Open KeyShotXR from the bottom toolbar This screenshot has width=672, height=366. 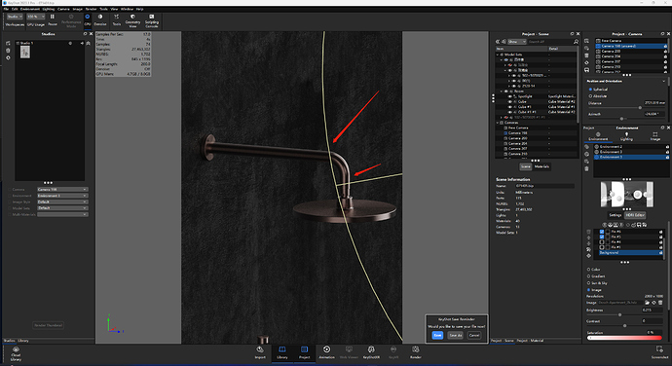(x=371, y=352)
